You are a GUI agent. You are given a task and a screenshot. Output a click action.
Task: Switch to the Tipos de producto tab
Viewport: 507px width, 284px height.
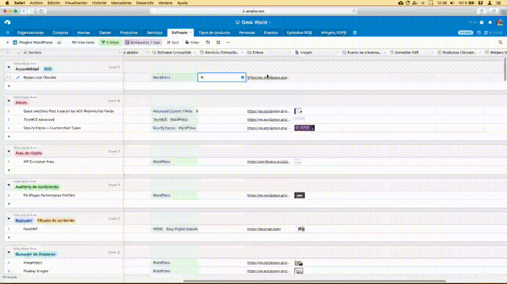tap(214, 33)
